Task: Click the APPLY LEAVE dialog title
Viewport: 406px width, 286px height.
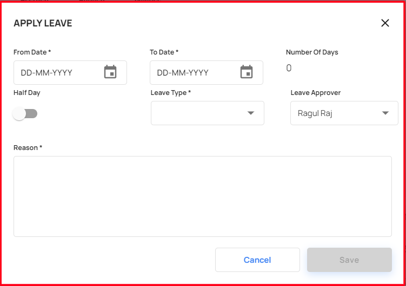Action: pyautogui.click(x=43, y=23)
